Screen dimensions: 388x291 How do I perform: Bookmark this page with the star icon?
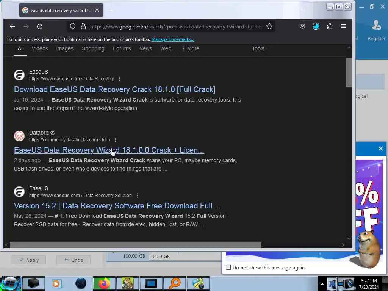269,26
